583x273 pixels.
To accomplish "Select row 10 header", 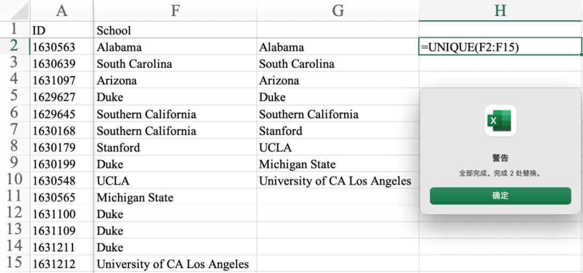I will 14,180.
